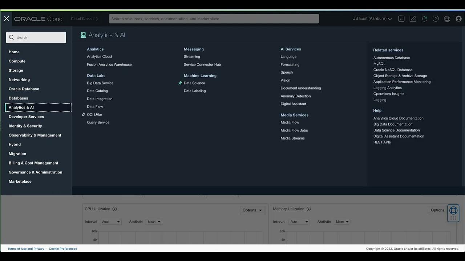Open Memory Utilization Statistic Mean dropdown
Image resolution: width=465 pixels, height=261 pixels.
[342, 222]
